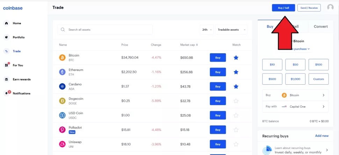
Task: Buy Bitcoin from the asset table
Action: coord(218,57)
